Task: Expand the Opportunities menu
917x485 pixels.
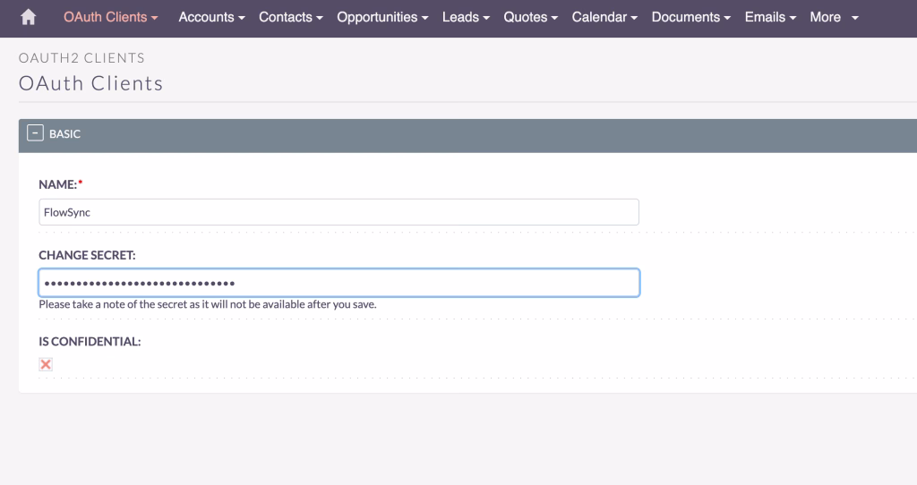Action: click(382, 17)
